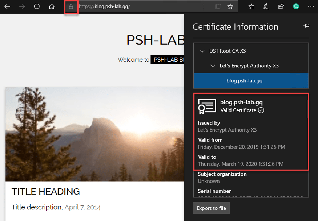Click the add notes pen icon

266,7
